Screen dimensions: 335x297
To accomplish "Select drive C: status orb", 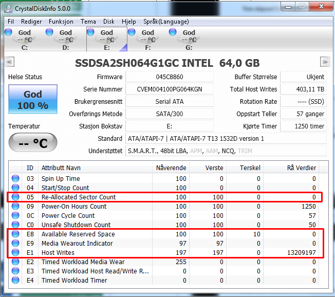I will pos(8,32).
